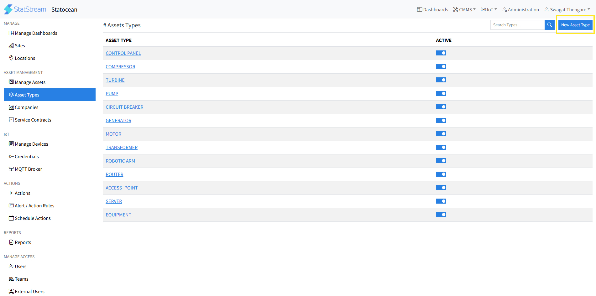
Task: Open Manage Assets from the sidebar
Action: point(30,82)
